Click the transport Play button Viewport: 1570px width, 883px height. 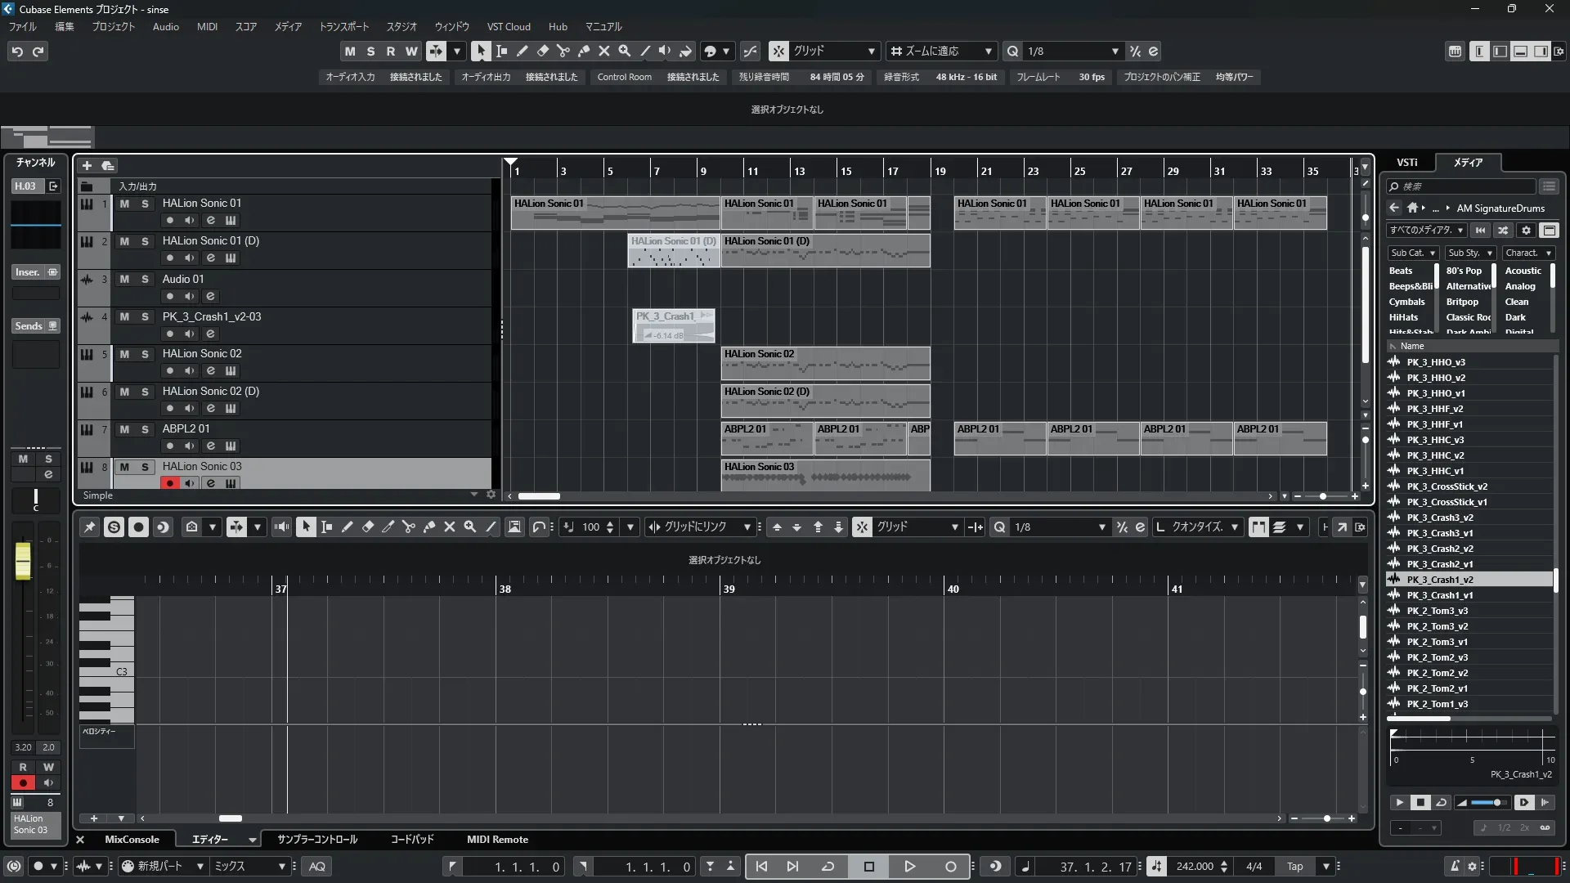(909, 867)
